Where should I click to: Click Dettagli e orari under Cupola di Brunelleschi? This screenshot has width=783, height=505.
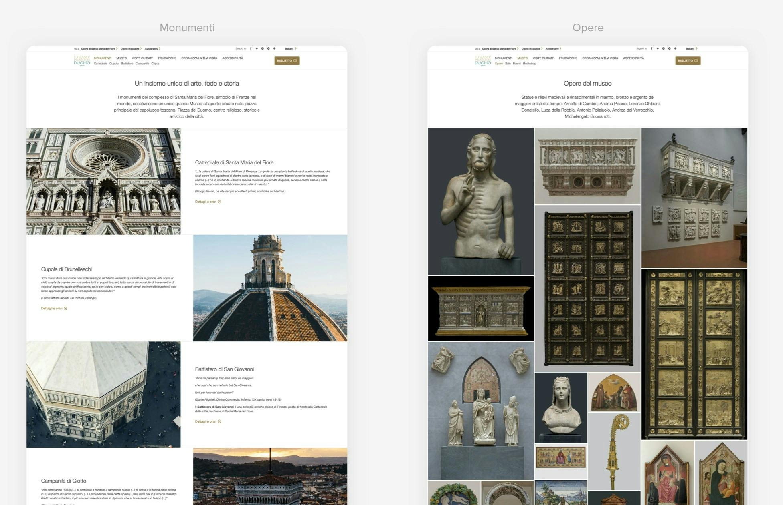[54, 308]
